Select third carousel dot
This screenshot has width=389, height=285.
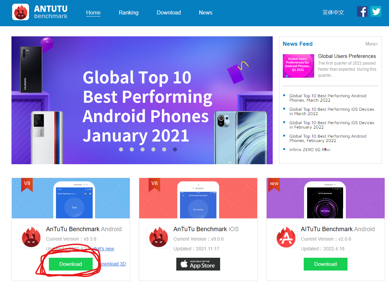[143, 149]
